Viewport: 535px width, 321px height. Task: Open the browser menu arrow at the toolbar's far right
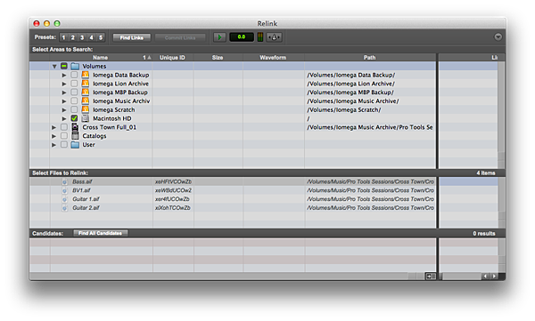click(498, 36)
